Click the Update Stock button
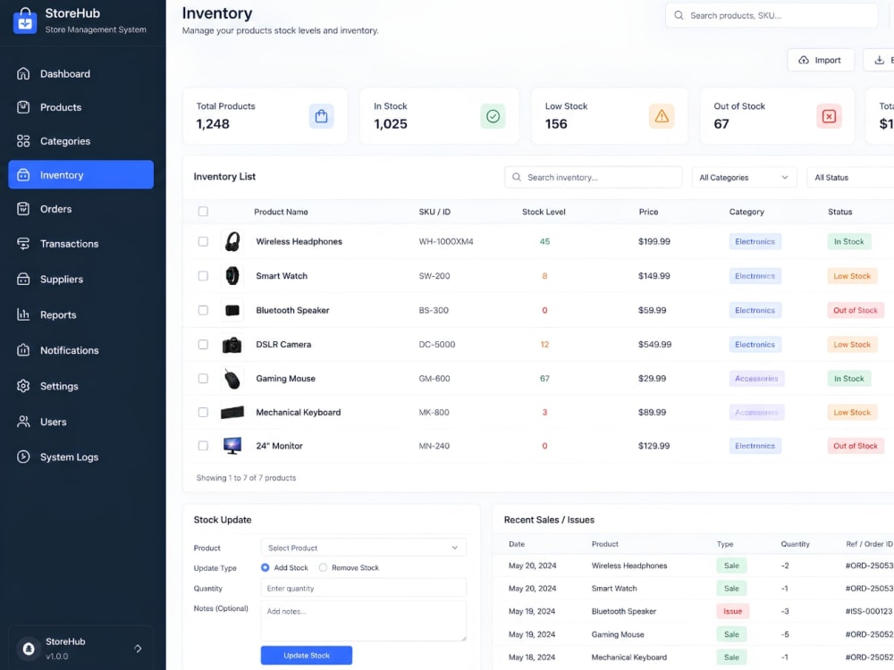Screen dimensions: 894x670 [306, 655]
